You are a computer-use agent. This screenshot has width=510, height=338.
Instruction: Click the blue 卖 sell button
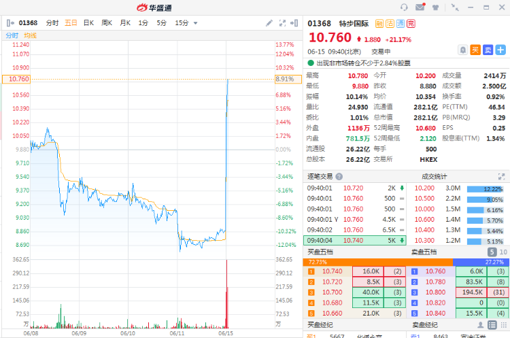tap(488, 50)
